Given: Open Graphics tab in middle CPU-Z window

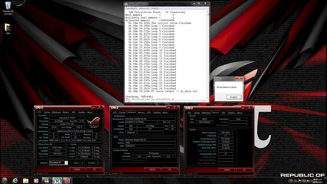Looking at the screenshot, I should point(157,112).
